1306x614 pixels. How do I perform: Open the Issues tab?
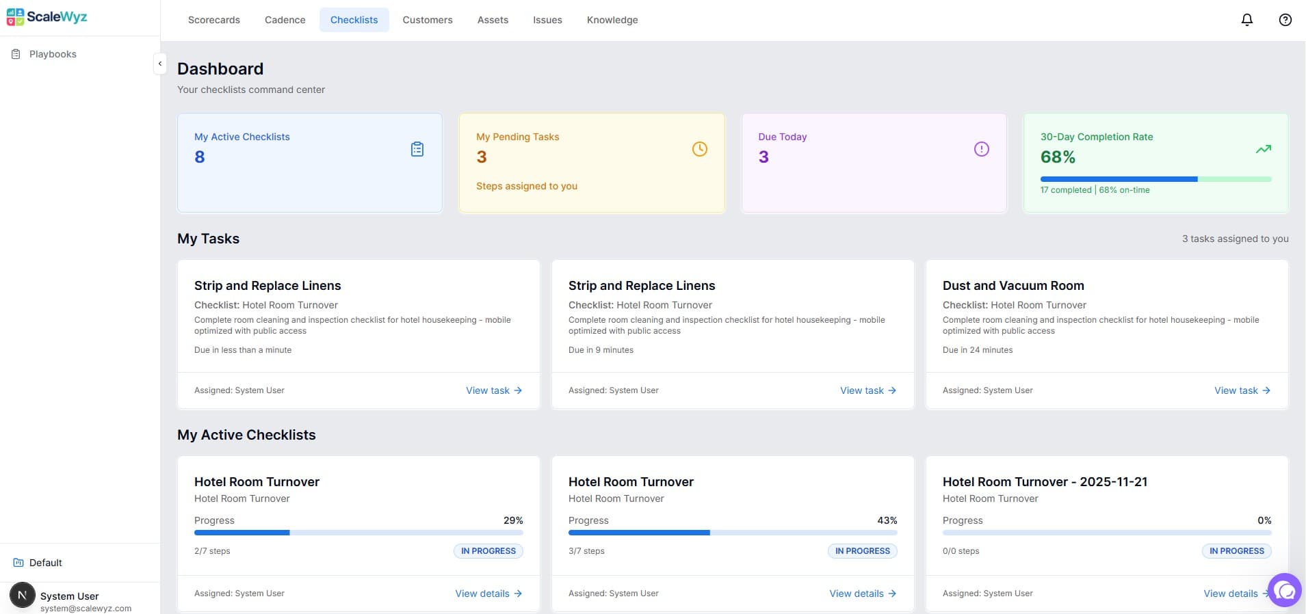[x=547, y=20]
